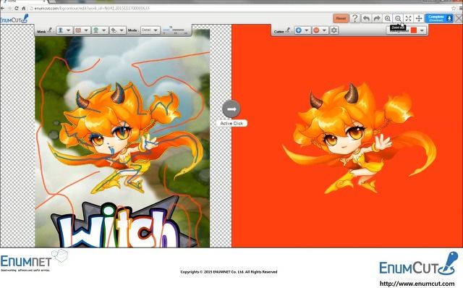Zoom out with the magnifier minus icon
463x288 pixels.
click(398, 18)
